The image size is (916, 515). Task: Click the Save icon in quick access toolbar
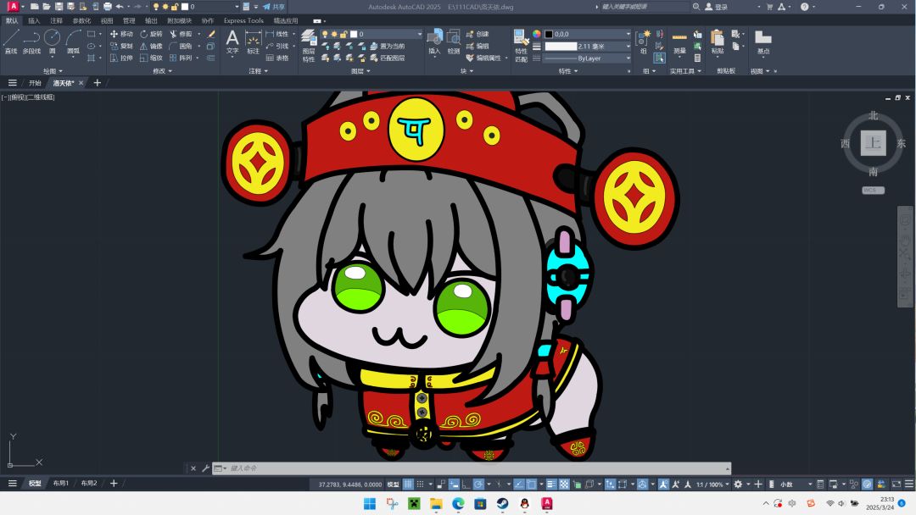pyautogui.click(x=59, y=7)
